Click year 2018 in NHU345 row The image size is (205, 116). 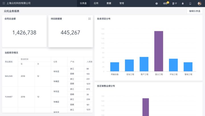pyautogui.click(x=23, y=76)
